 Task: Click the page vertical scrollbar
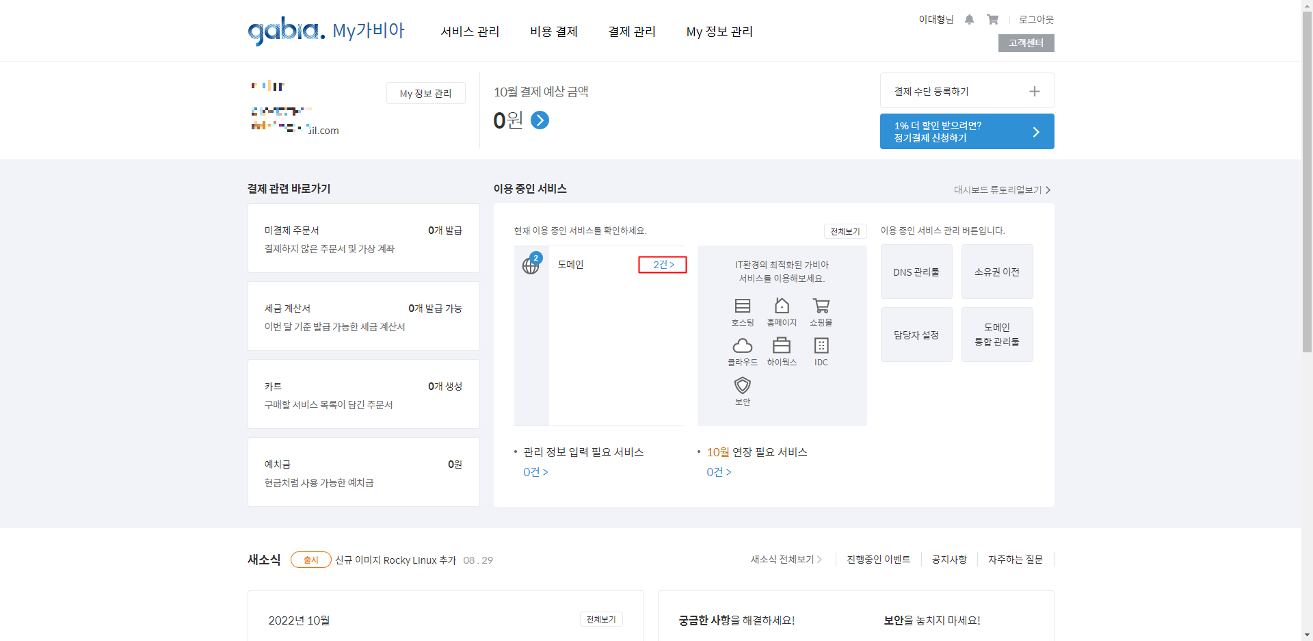tap(1307, 181)
